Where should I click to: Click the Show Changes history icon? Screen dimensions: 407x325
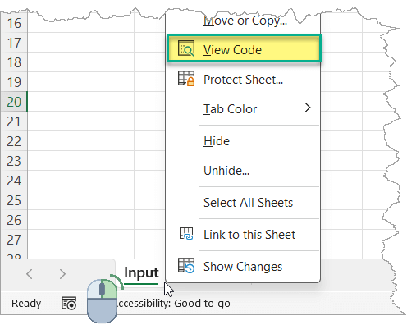click(186, 266)
